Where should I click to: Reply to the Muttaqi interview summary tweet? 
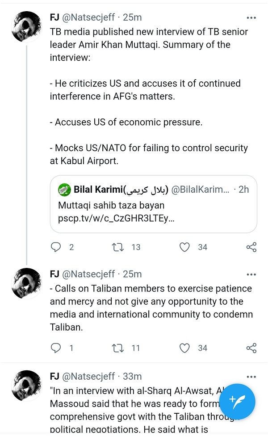pos(56,247)
